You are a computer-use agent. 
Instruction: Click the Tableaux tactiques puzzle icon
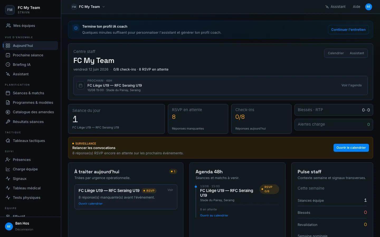[8, 141]
